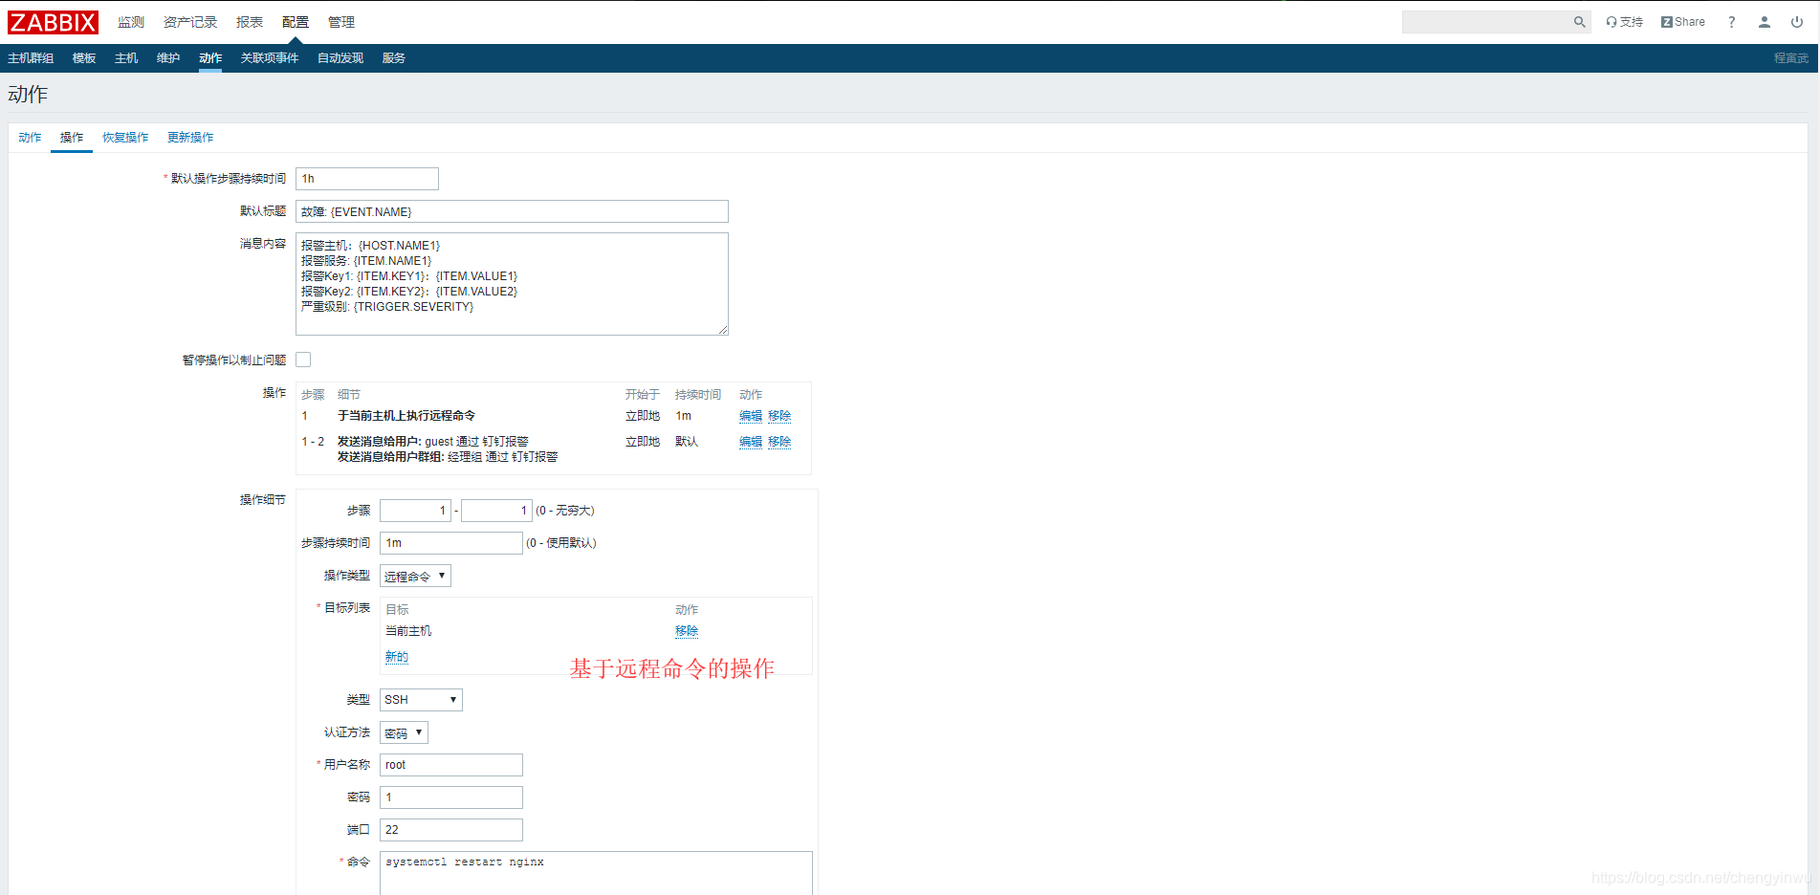
Task: Click the 消息内容 text area
Action: 512,284
